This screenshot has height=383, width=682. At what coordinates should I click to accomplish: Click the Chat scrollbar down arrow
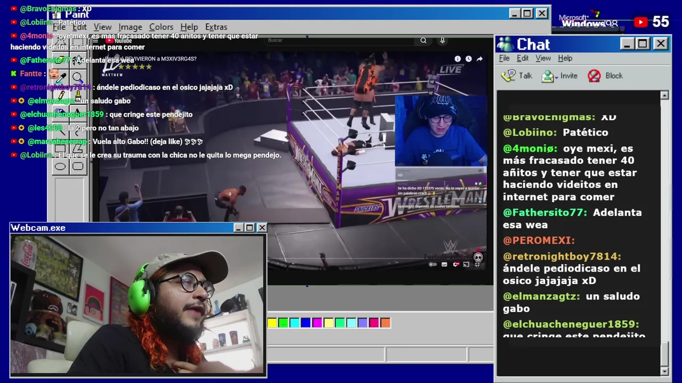pyautogui.click(x=664, y=371)
